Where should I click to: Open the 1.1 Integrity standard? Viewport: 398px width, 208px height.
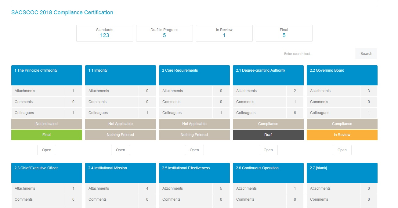121,150
